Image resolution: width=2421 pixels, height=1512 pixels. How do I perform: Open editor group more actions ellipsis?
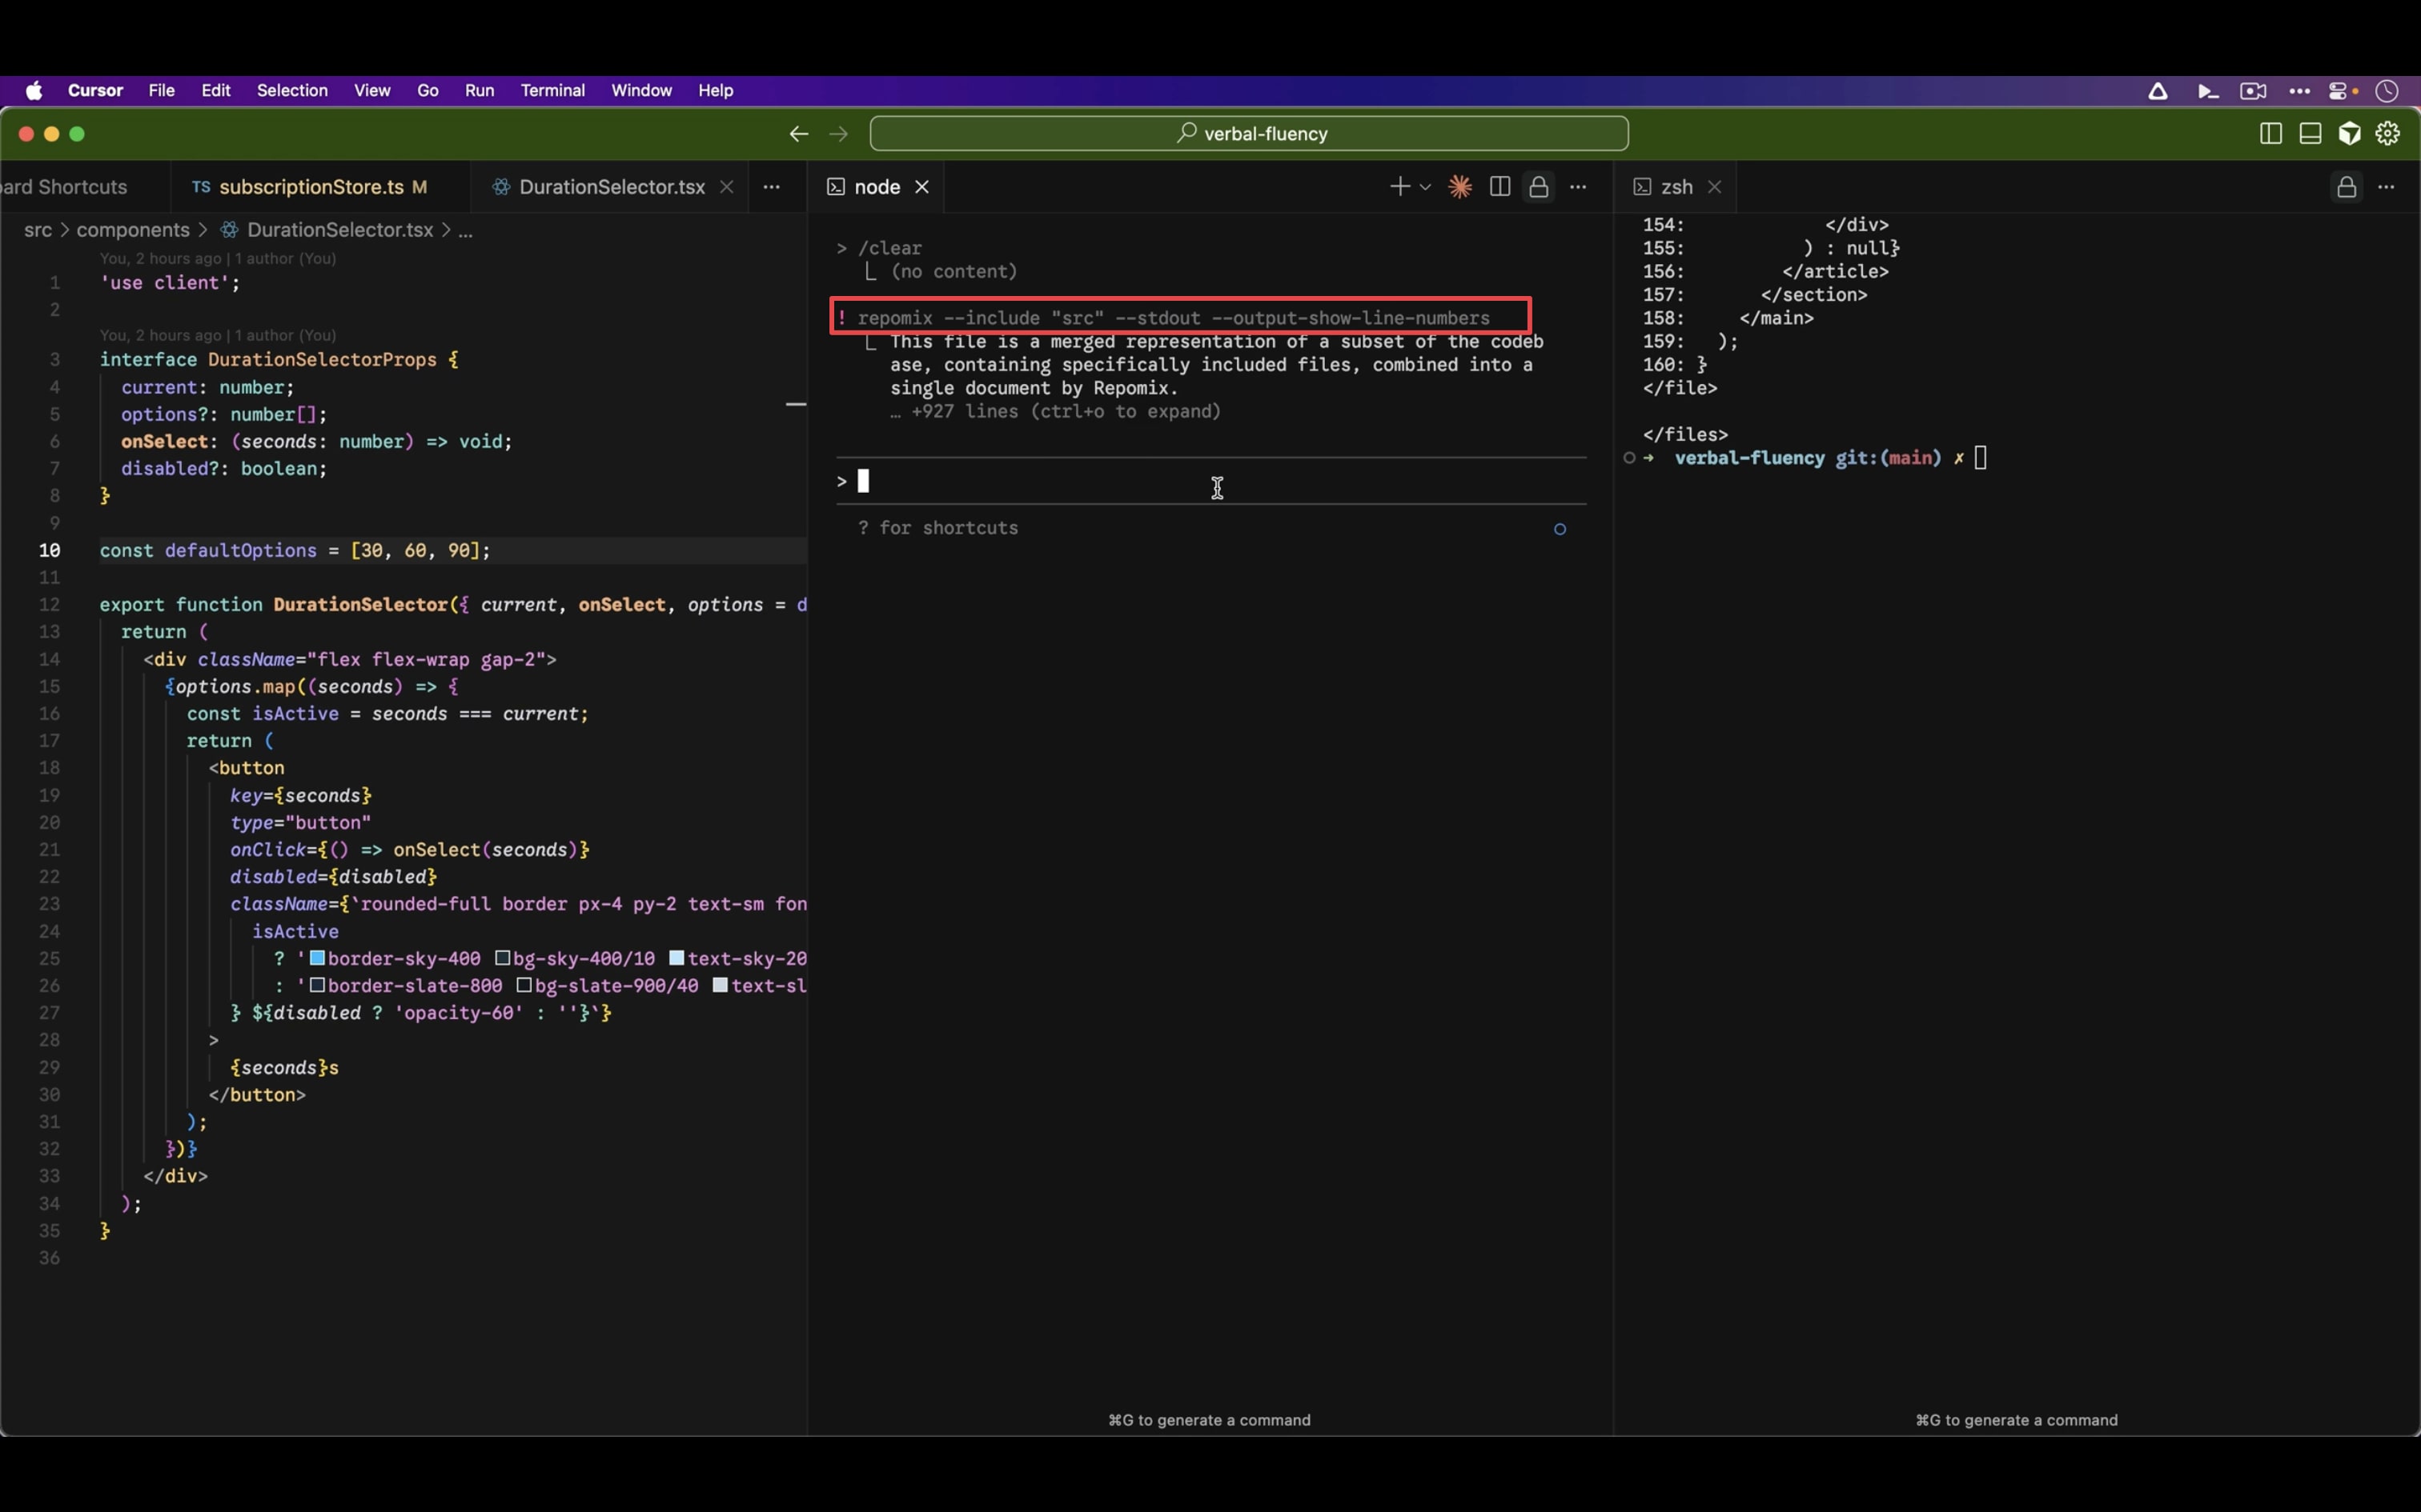click(771, 187)
